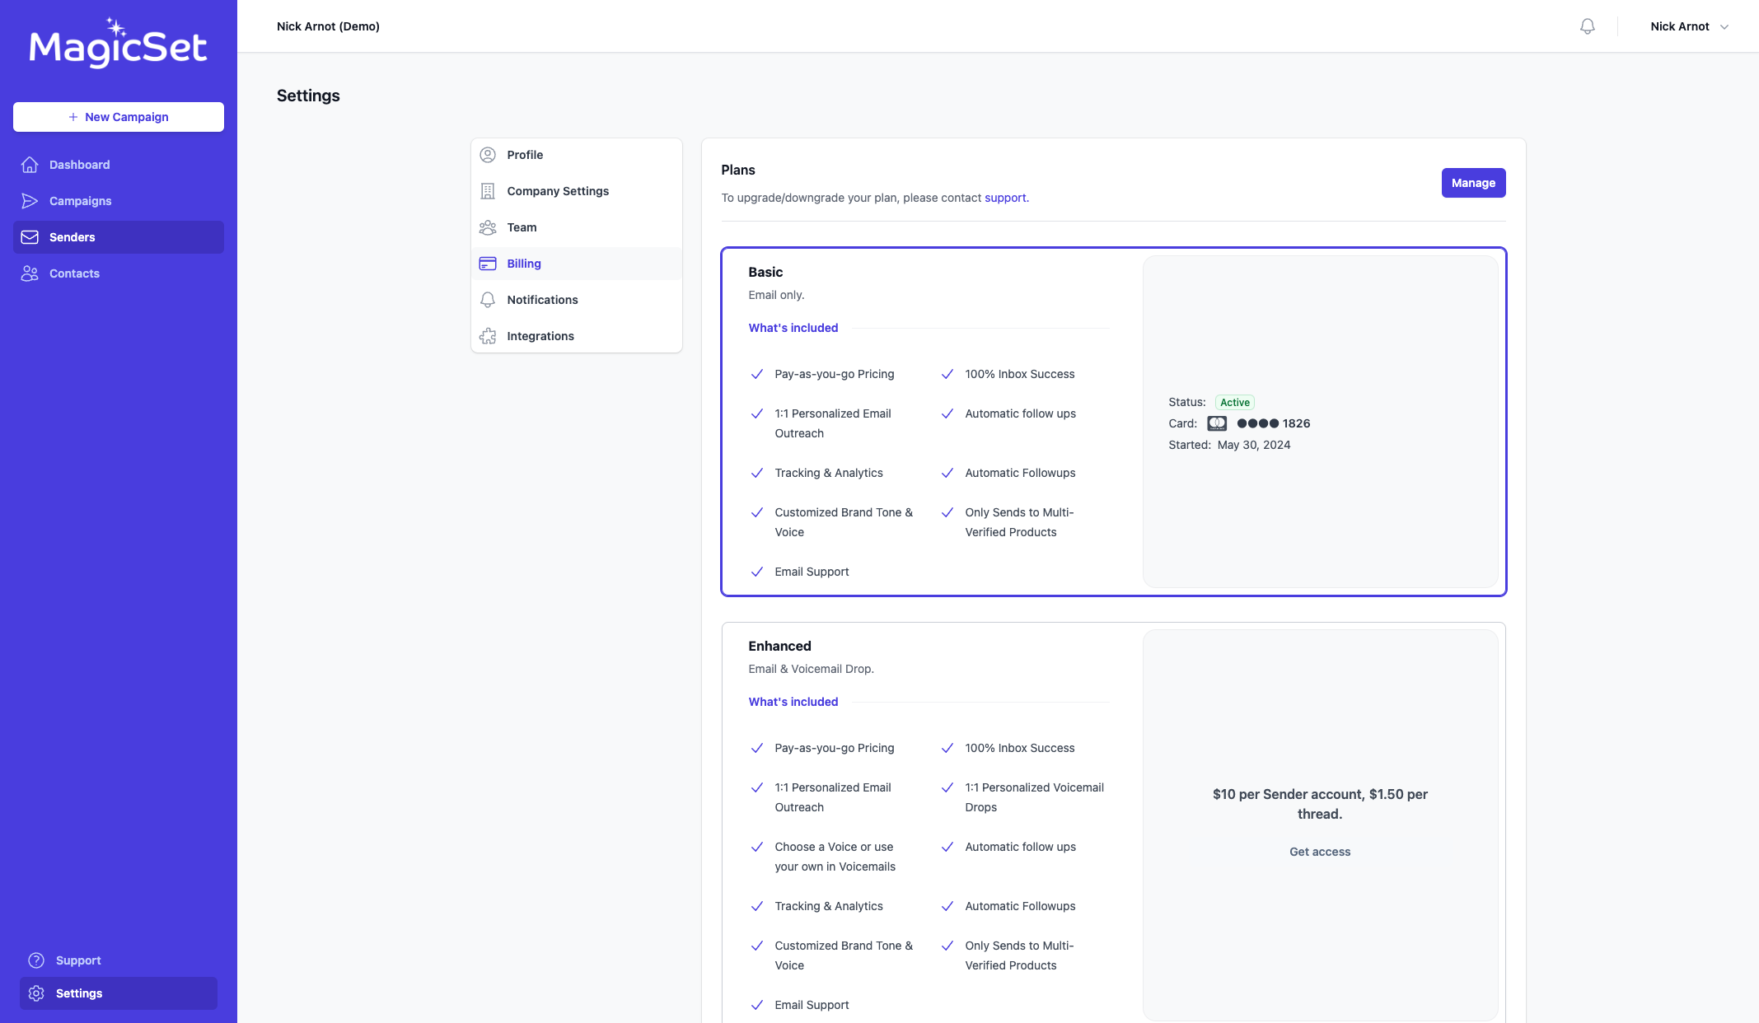
Task: Go to the Contacts page
Action: 119,273
